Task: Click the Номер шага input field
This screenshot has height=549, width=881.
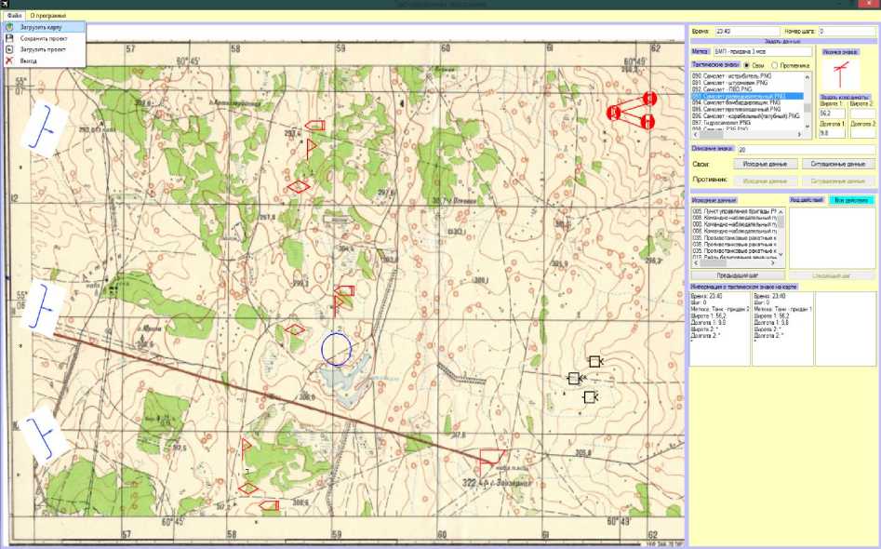Action: click(x=847, y=32)
